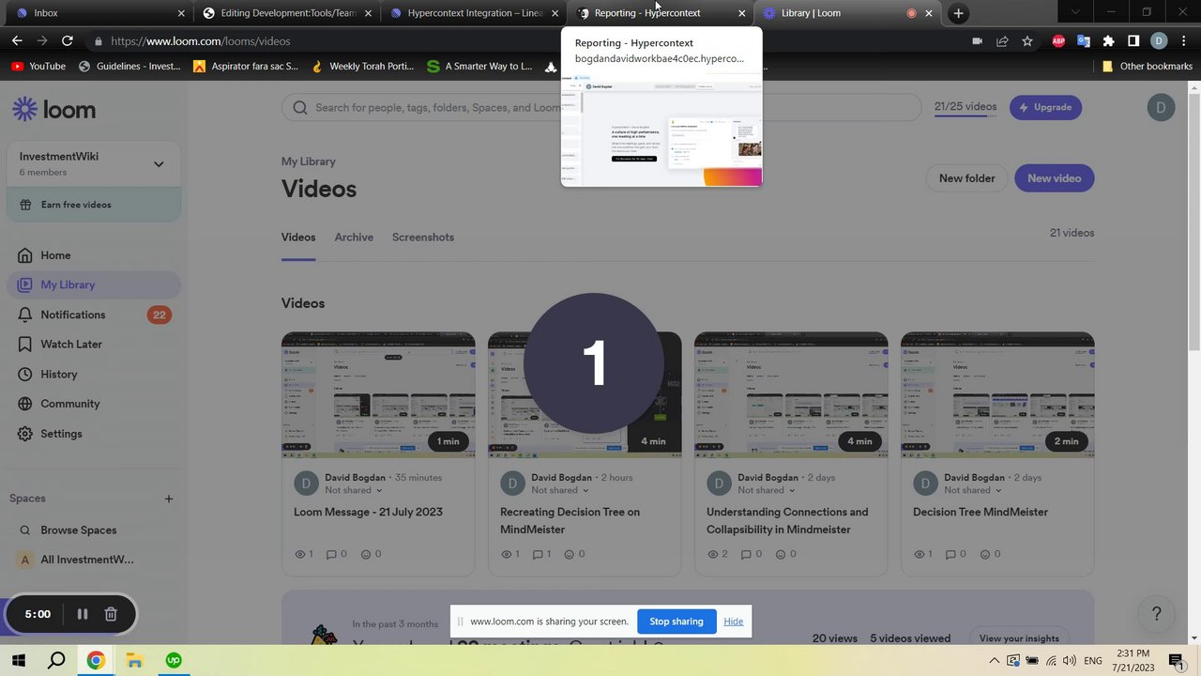Open help question mark button
Image resolution: width=1201 pixels, height=676 pixels.
tap(1157, 614)
